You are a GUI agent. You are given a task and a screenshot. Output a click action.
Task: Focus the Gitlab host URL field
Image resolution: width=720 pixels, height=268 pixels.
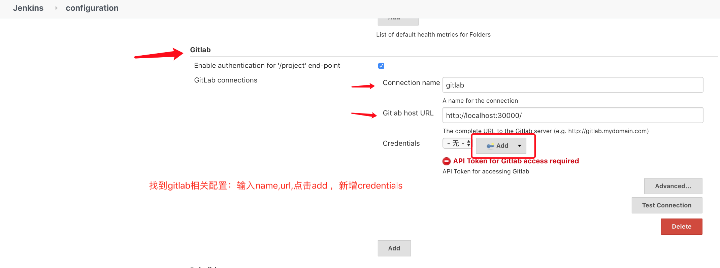click(x=572, y=115)
